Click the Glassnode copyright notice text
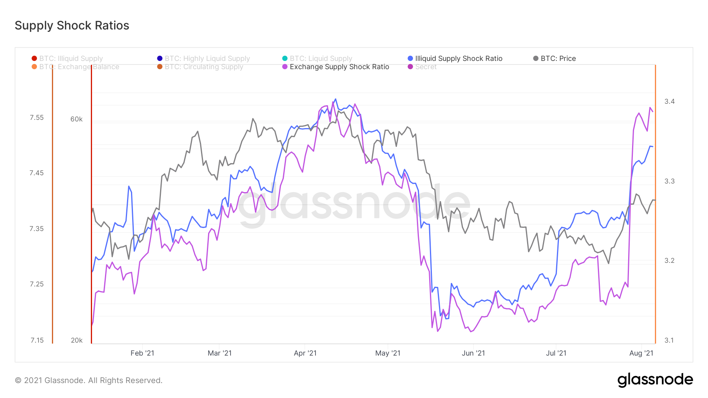Viewport: 708px width, 398px height. [88, 380]
